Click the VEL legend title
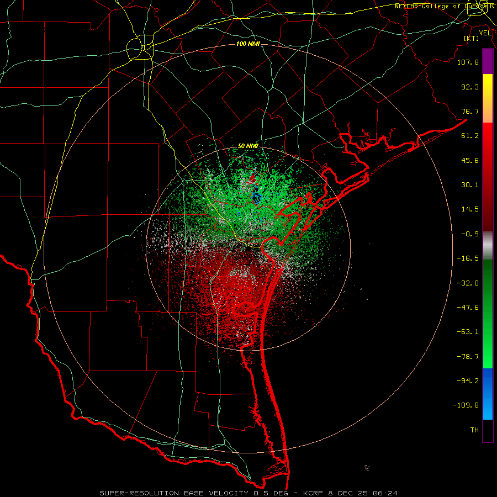The image size is (497, 497). pos(485,33)
